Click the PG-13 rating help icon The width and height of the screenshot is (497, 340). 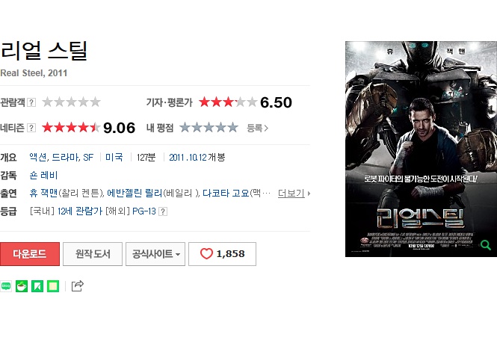pos(163,211)
